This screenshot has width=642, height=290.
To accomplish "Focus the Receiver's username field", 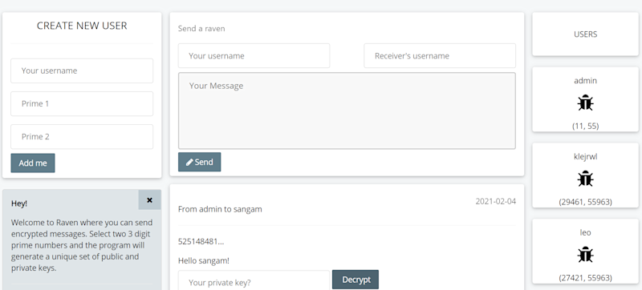I will (440, 56).
